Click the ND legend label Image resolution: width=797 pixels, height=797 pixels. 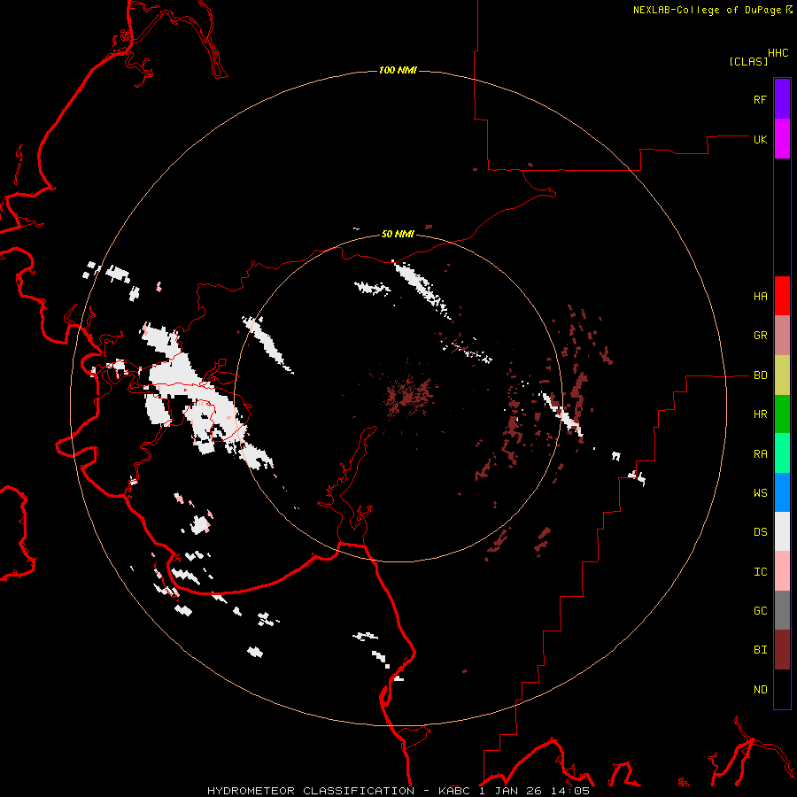coord(760,690)
